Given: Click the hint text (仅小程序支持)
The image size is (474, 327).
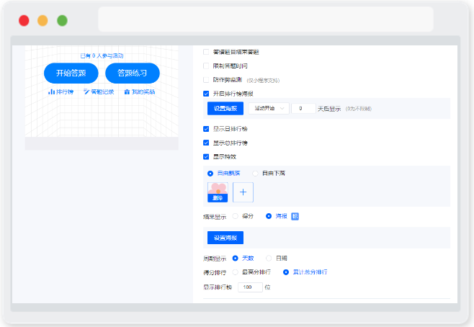Looking at the screenshot, I should coord(264,81).
